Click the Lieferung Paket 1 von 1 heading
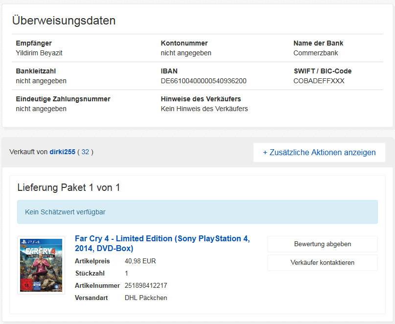The height and width of the screenshot is (324, 395). pos(69,187)
